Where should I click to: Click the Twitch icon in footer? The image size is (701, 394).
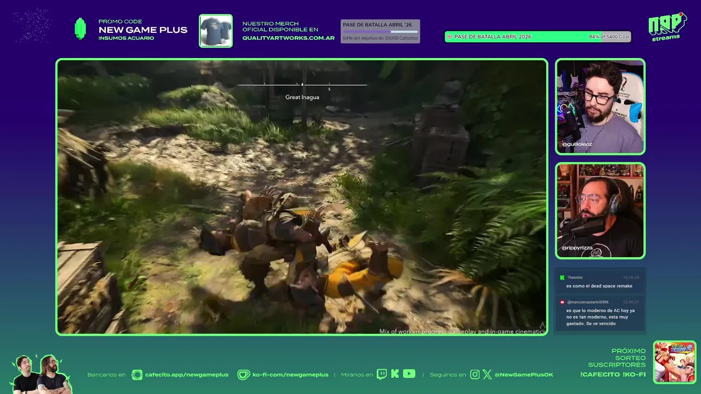click(382, 374)
